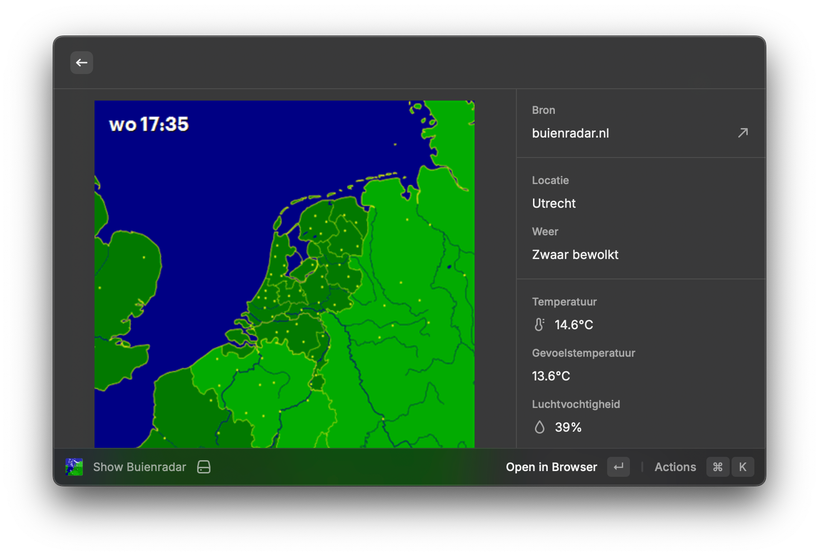Image resolution: width=819 pixels, height=556 pixels.
Task: Click the external link arrow beside buienradar.nl
Action: pos(743,133)
